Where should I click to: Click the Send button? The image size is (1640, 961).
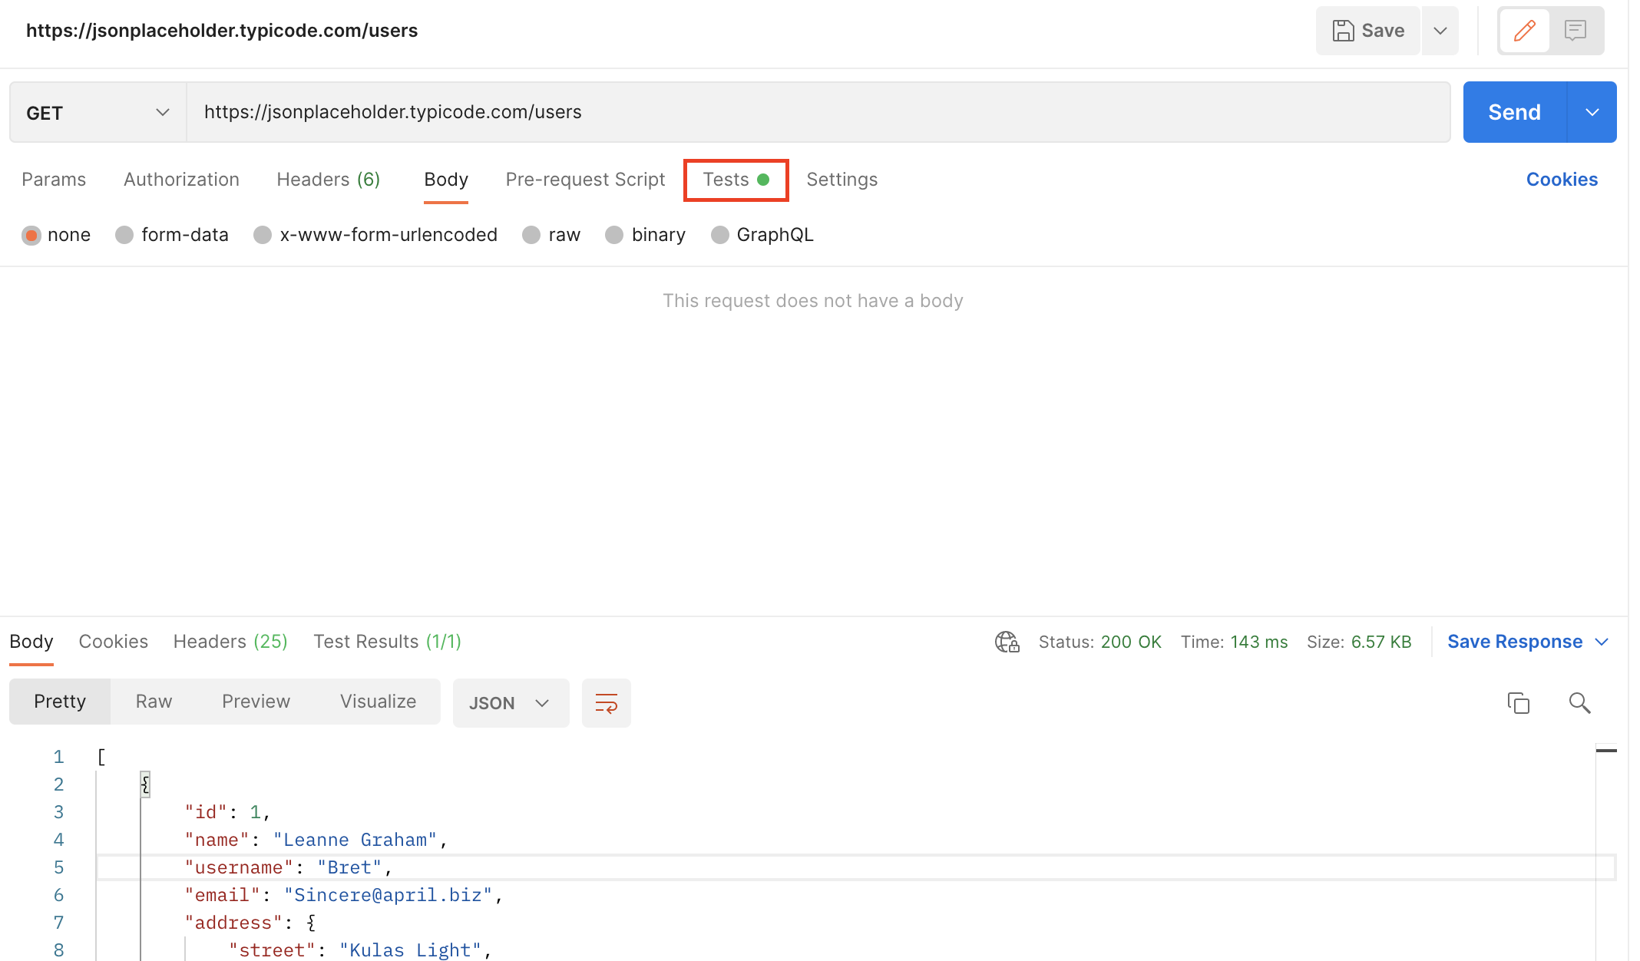(1515, 112)
